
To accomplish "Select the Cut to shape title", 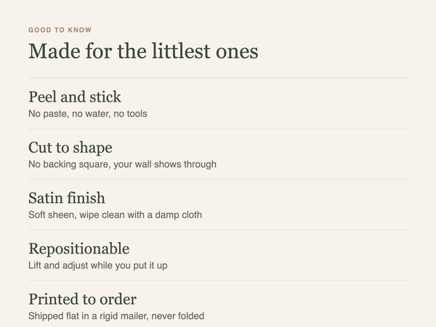I will point(70,148).
